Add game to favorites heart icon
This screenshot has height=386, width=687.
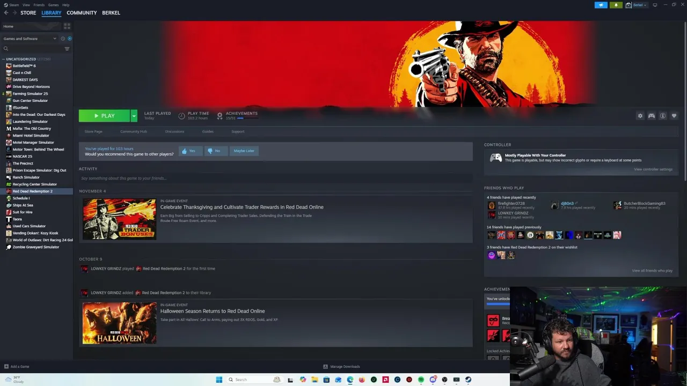[674, 116]
